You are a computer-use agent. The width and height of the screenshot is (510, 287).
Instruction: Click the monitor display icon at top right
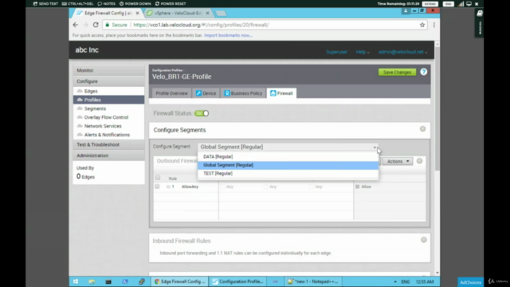click(469, 4)
